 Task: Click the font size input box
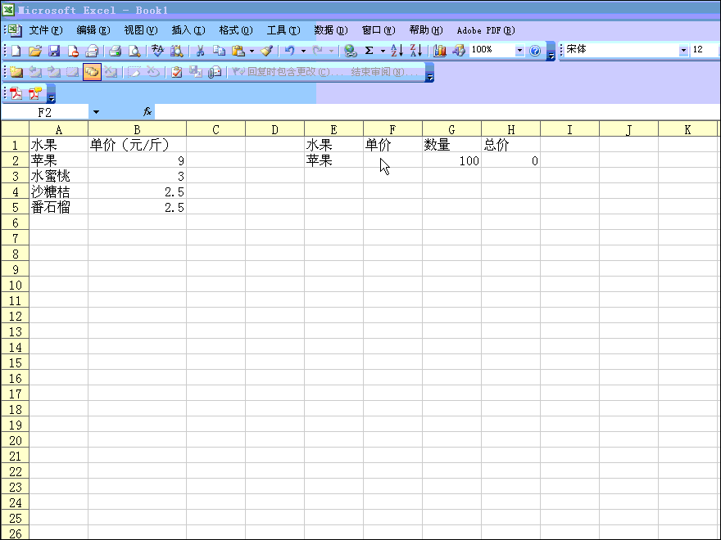705,51
